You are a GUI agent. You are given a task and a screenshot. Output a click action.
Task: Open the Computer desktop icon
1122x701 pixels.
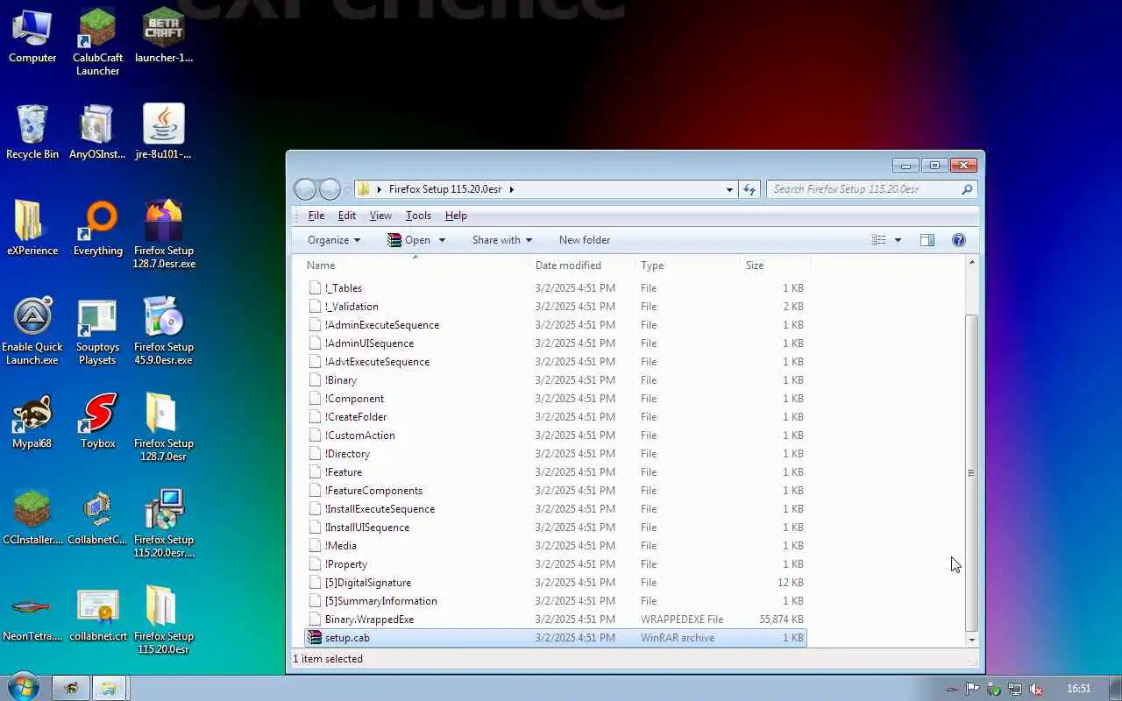pos(32,36)
